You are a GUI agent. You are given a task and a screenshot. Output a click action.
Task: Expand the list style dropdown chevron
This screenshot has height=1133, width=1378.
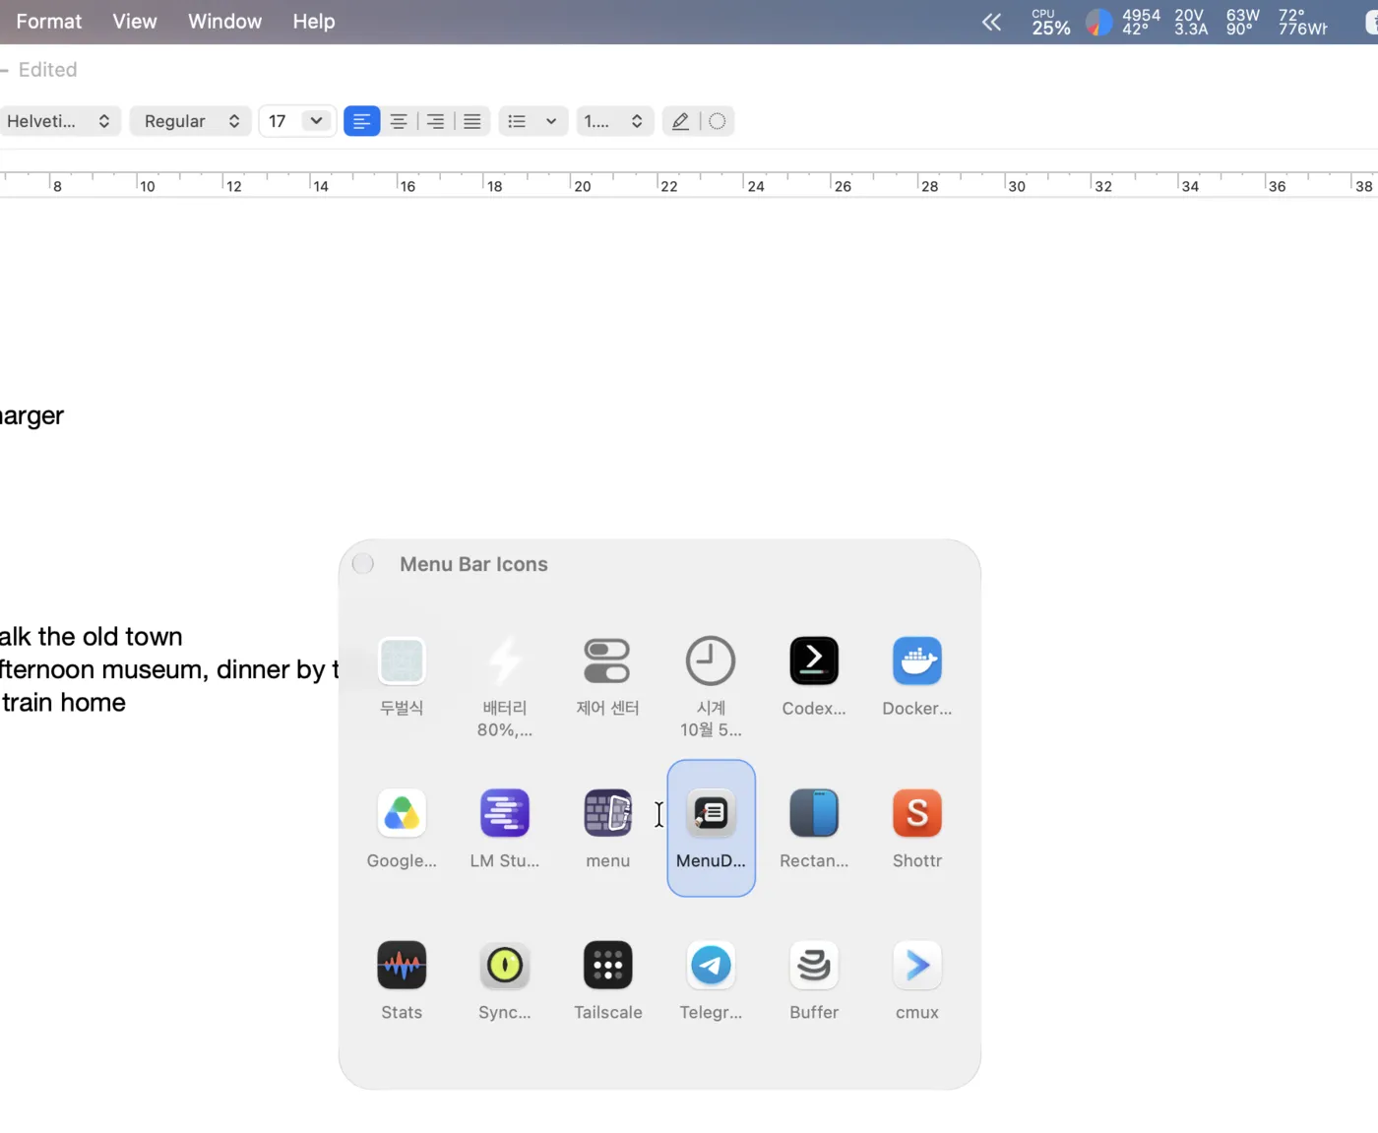551,121
